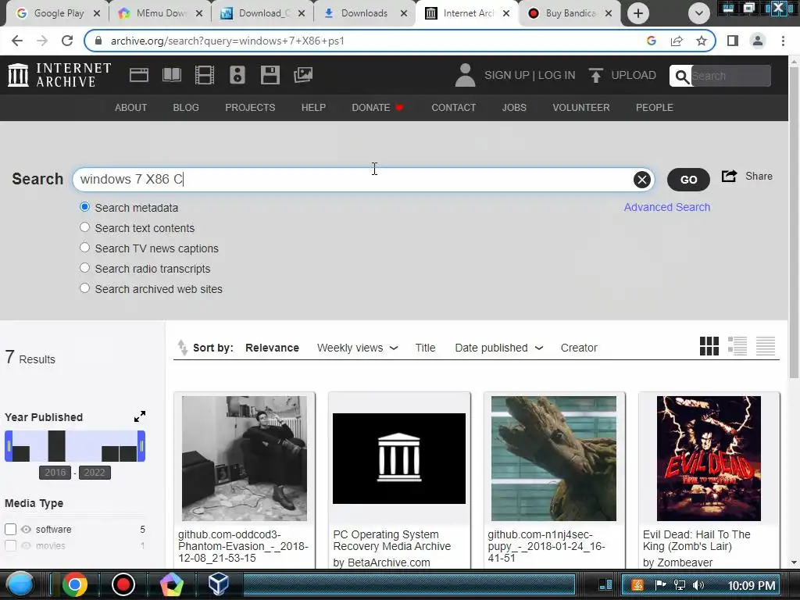The height and width of the screenshot is (600, 800).
Task: Toggle sort direction arrows icon
Action: pos(182,347)
